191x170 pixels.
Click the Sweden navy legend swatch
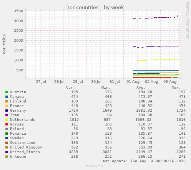click(7, 138)
